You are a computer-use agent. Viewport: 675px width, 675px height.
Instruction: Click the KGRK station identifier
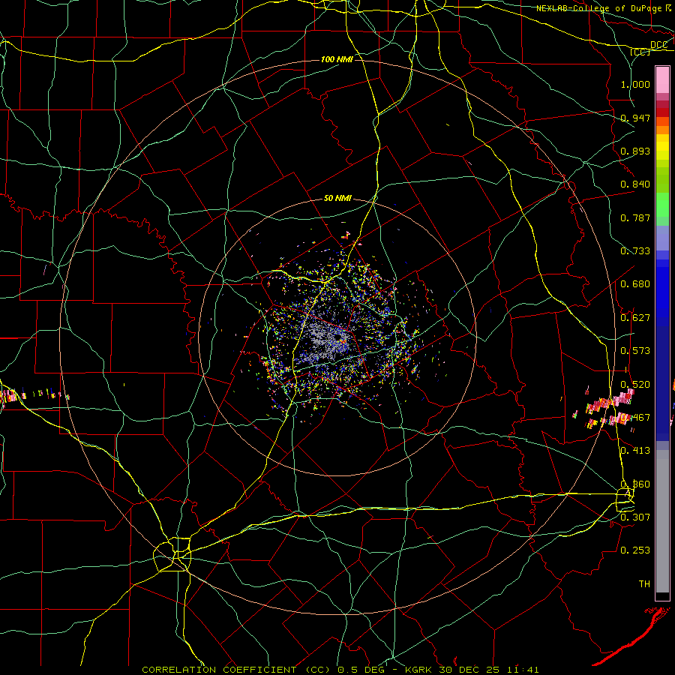[x=420, y=670]
